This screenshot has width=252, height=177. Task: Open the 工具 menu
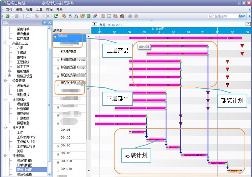tap(39, 10)
